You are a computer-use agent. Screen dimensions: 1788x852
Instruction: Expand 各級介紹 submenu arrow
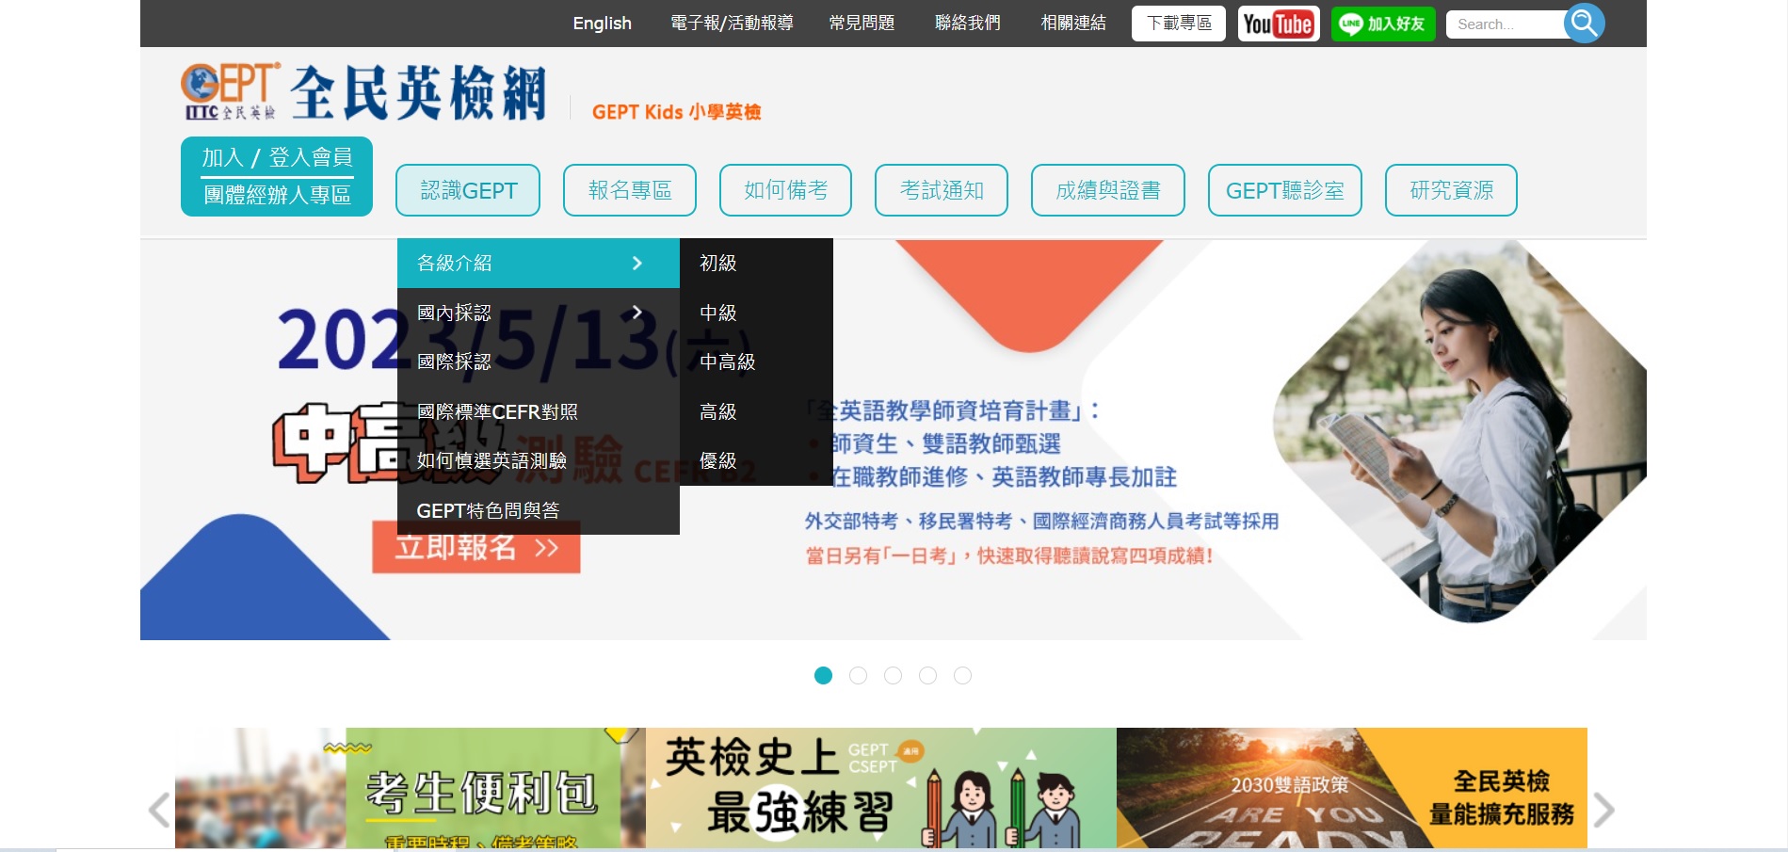(637, 264)
